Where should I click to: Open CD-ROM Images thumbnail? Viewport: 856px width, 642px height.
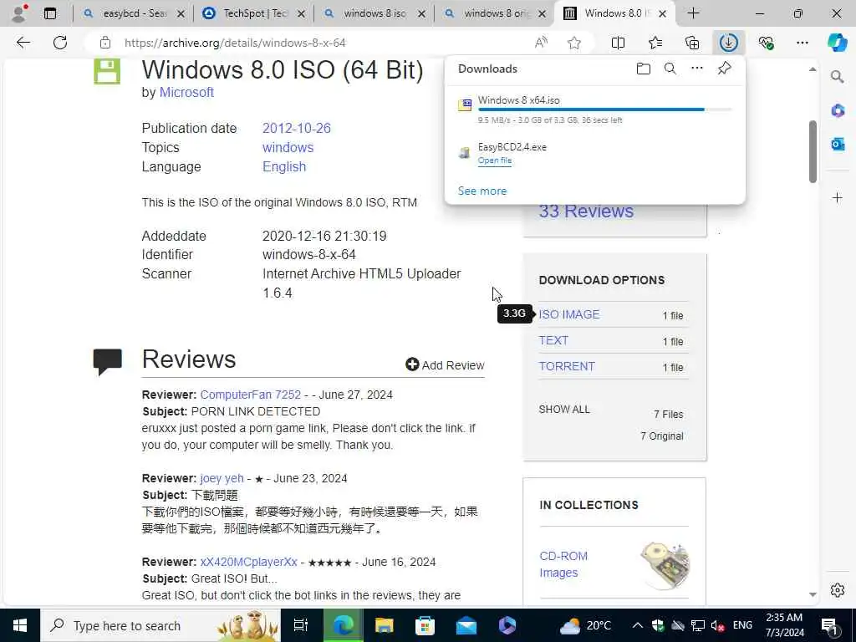click(x=665, y=565)
